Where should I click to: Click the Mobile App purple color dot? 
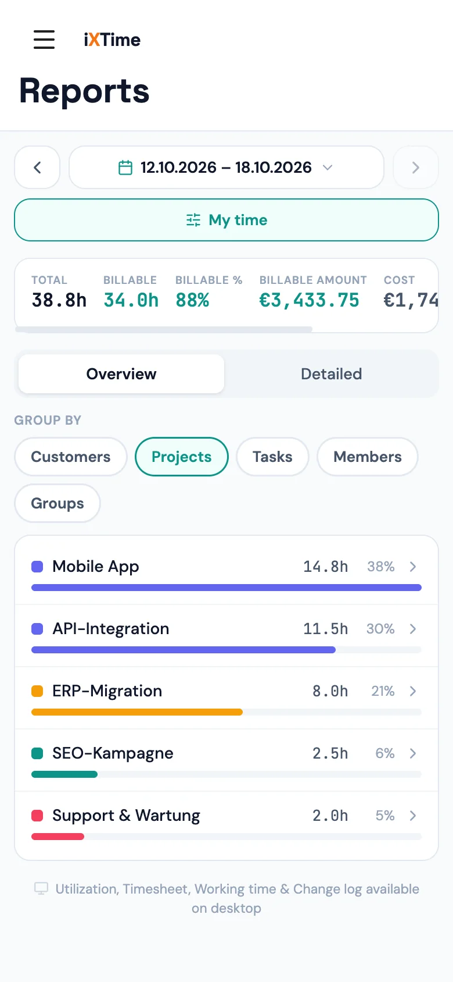pyautogui.click(x=37, y=567)
